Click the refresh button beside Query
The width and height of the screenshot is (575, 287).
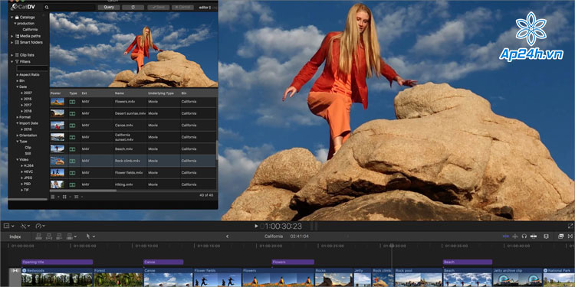pos(133,8)
